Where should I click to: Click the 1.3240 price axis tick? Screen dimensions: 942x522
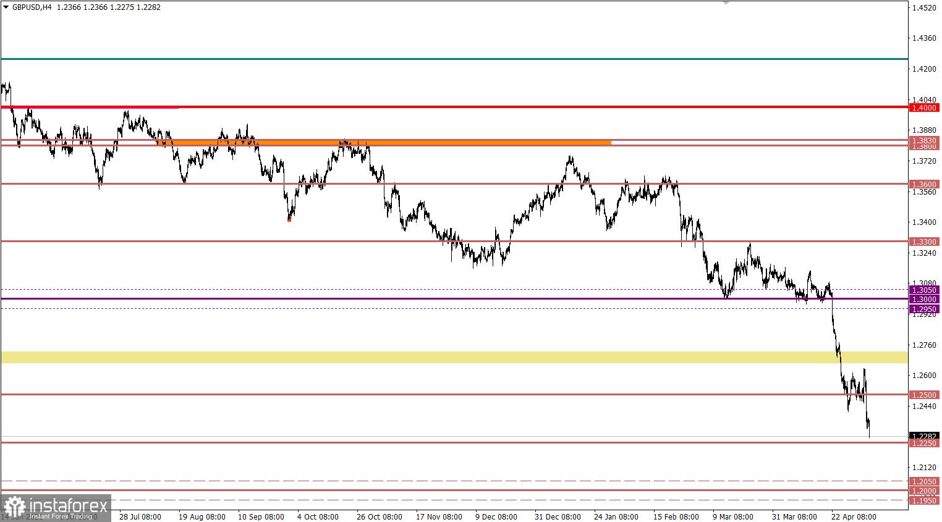click(925, 253)
